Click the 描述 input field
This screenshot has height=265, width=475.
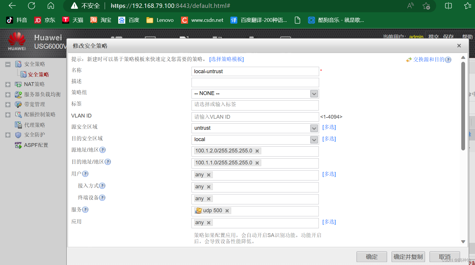[x=255, y=83]
